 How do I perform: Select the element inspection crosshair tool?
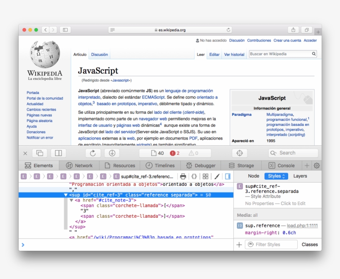click(239, 153)
